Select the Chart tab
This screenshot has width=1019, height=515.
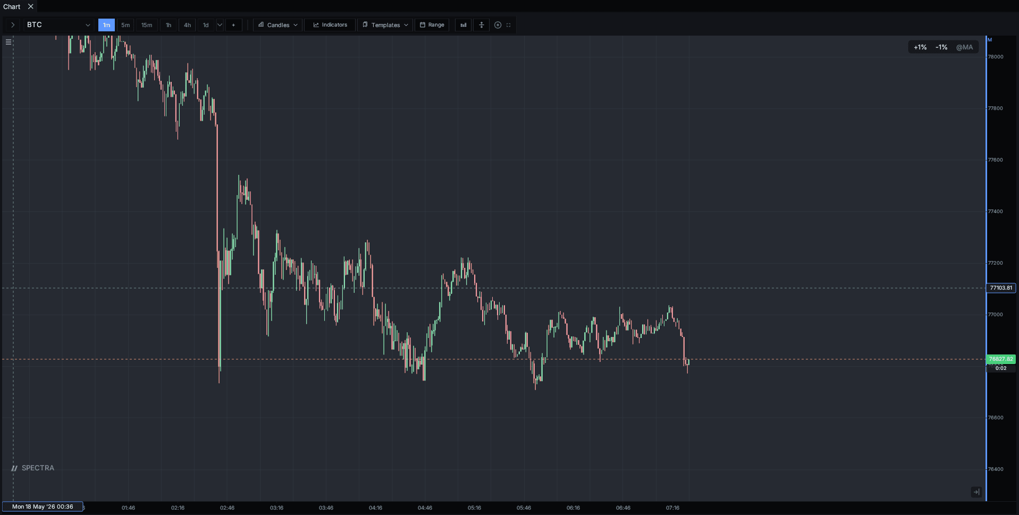12,6
